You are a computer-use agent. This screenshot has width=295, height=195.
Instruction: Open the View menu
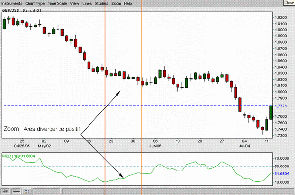coord(75,3)
